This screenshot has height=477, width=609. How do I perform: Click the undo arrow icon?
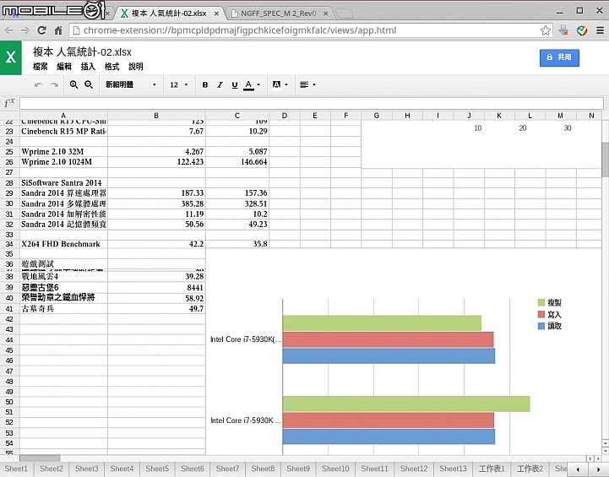38,84
